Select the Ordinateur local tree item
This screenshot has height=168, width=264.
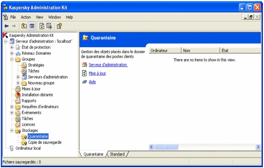coord(28,148)
